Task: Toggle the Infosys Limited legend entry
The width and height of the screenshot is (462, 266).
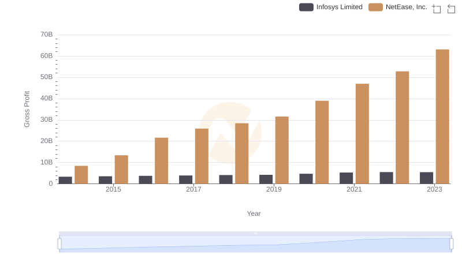Action: click(x=331, y=7)
